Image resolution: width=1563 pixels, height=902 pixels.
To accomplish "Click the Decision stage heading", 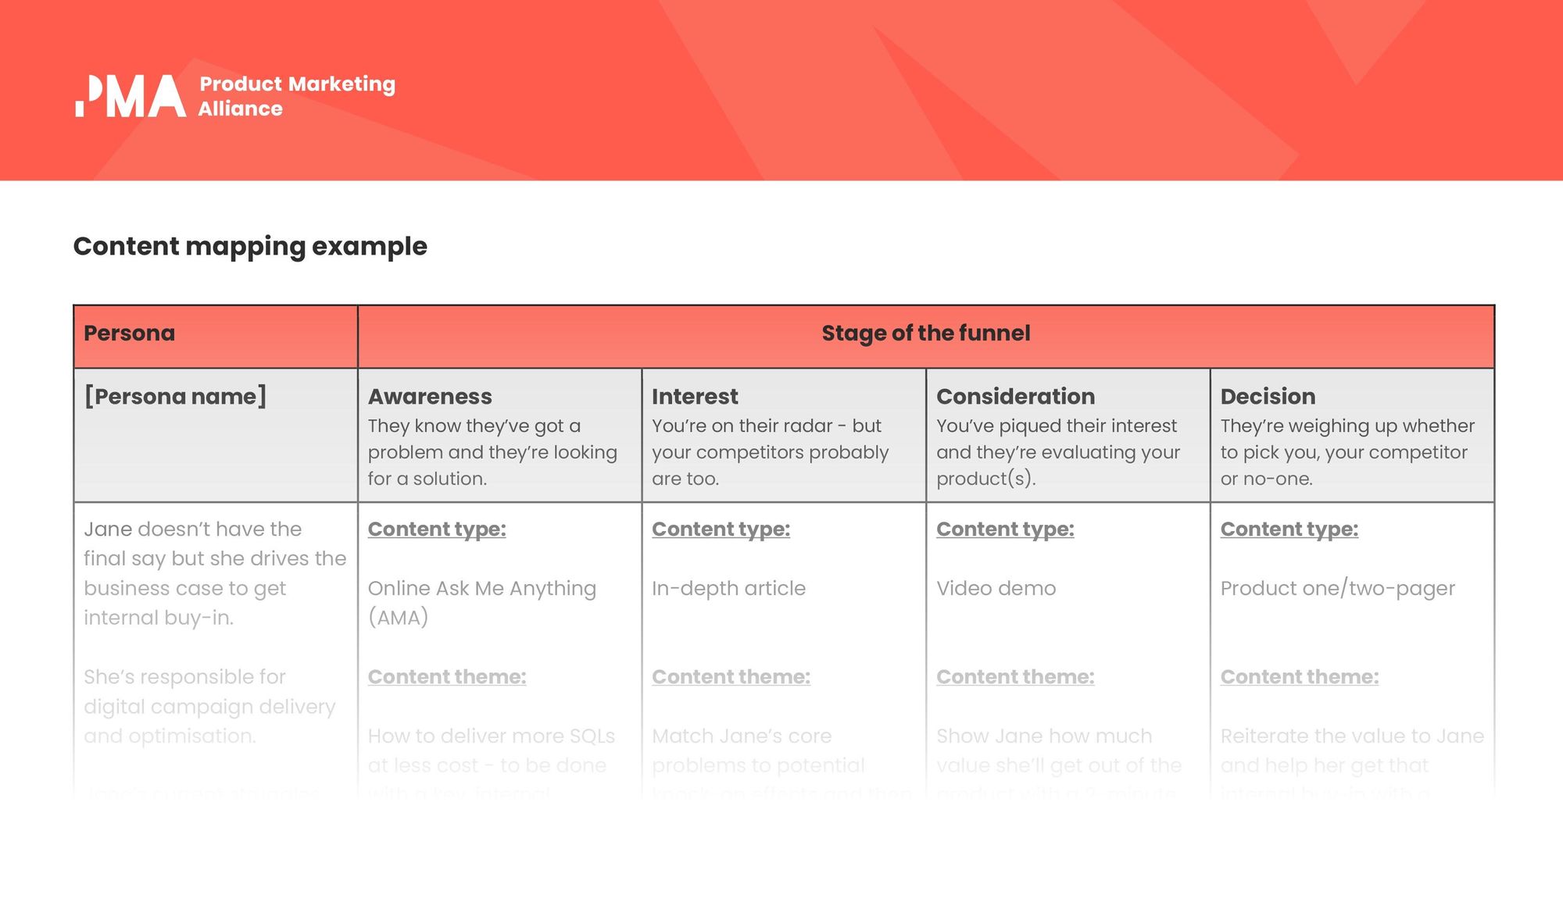I will click(x=1268, y=397).
